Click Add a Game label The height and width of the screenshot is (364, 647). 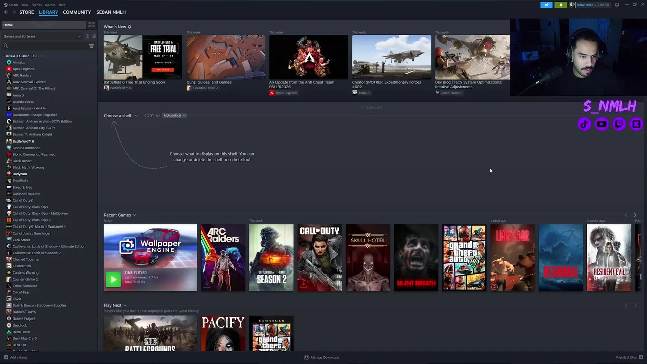pyautogui.click(x=19, y=357)
